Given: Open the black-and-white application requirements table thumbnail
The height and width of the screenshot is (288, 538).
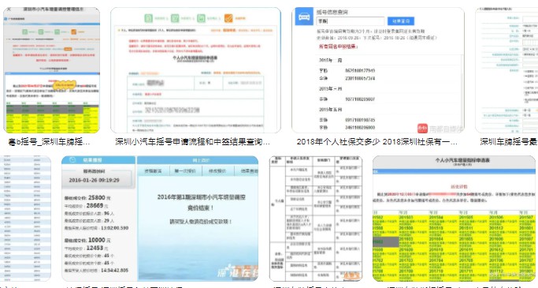Looking at the screenshot, I should (316, 219).
